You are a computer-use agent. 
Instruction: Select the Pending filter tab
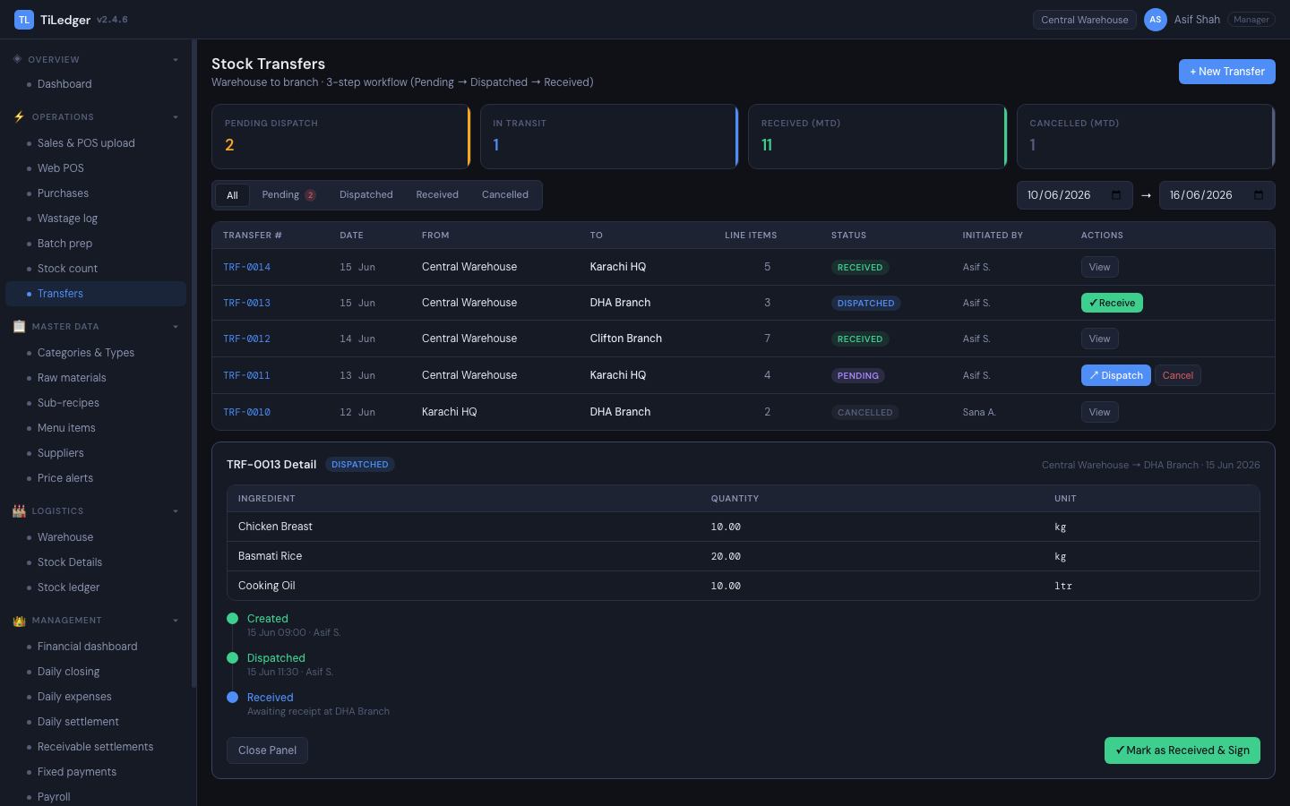288,195
